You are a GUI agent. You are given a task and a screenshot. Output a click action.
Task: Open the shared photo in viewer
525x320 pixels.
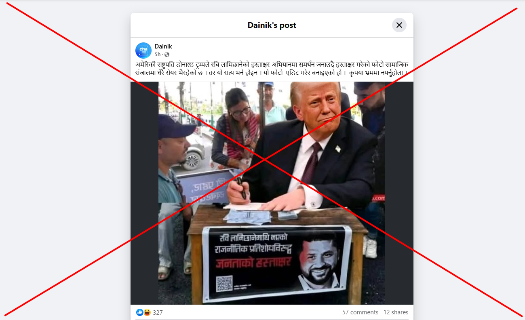click(x=272, y=193)
